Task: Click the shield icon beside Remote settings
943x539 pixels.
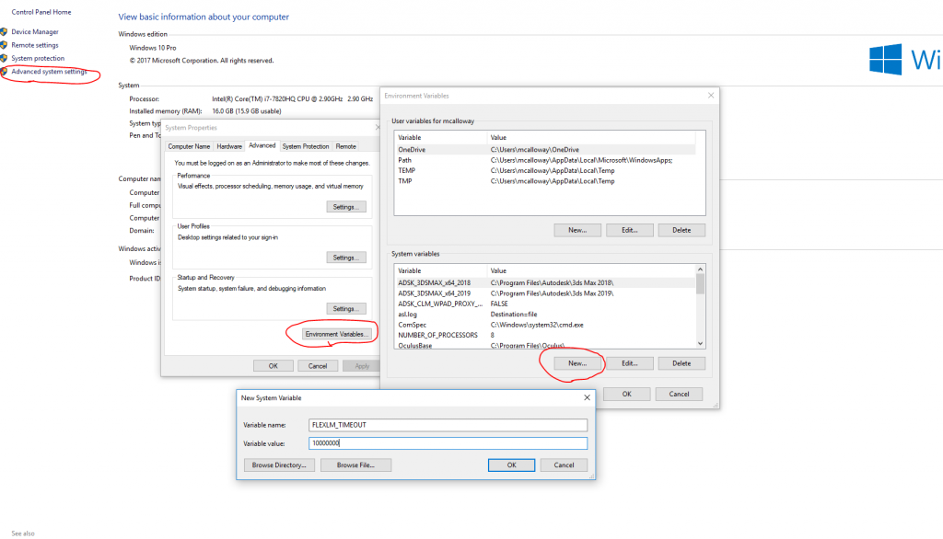Action: [x=4, y=45]
